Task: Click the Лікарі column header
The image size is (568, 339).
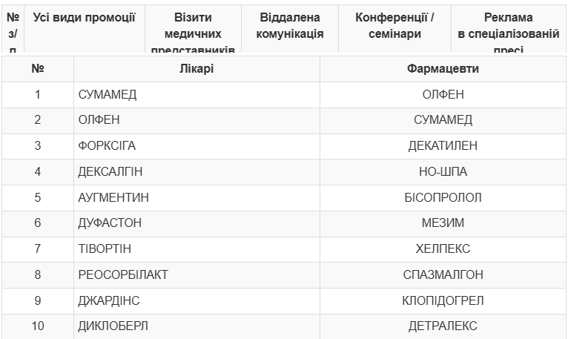Action: (x=197, y=68)
